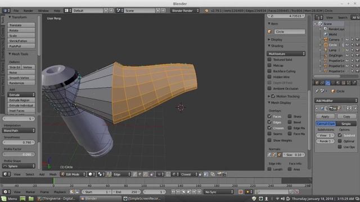Open the Blender Render engine dropdown

[185, 11]
